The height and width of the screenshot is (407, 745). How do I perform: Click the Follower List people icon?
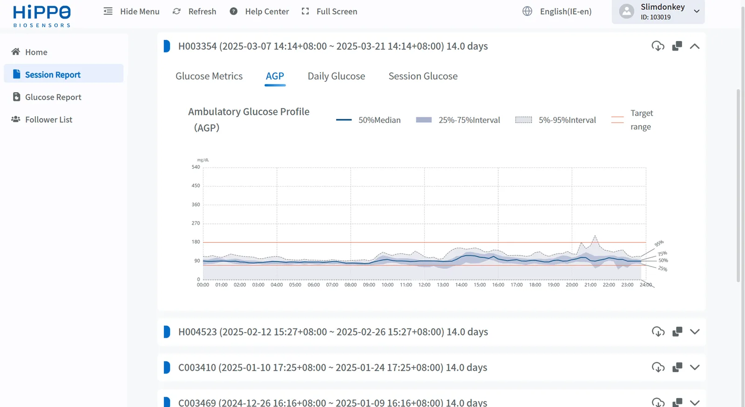point(16,119)
